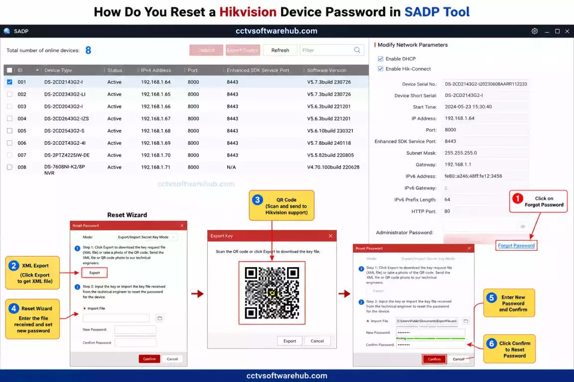
Task: Click folder icon beside ExportFile.xml path
Action: point(466,321)
